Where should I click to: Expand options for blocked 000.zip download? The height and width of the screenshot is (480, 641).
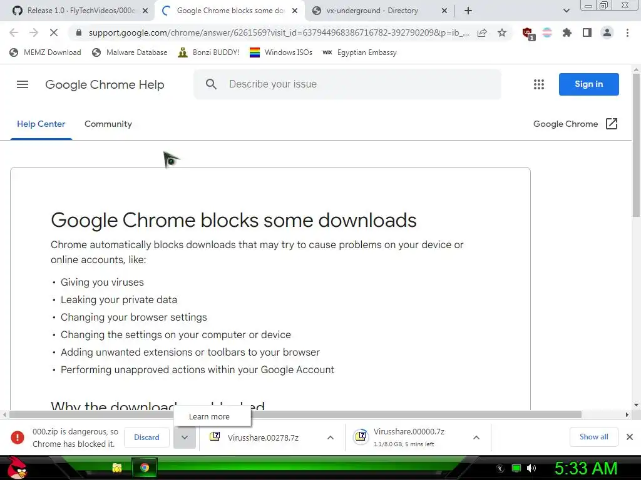[185, 437]
